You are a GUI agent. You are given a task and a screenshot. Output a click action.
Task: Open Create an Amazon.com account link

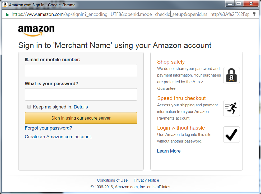[x=58, y=137]
